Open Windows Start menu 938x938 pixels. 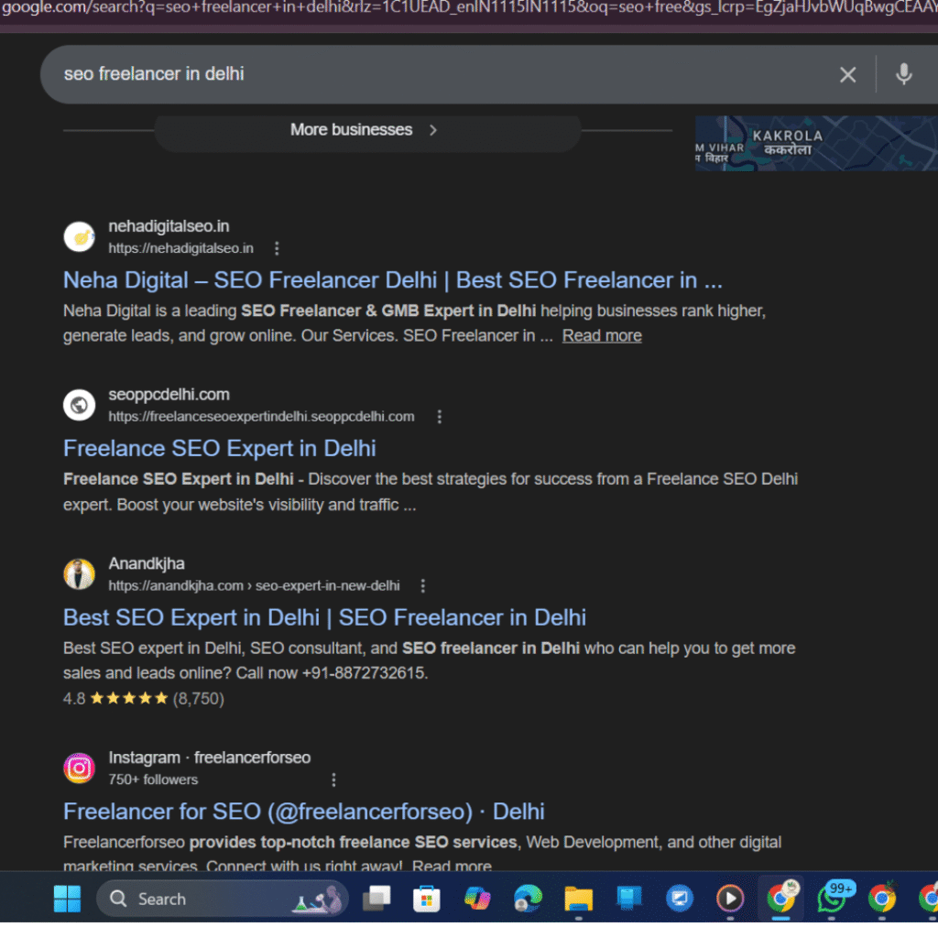(67, 899)
